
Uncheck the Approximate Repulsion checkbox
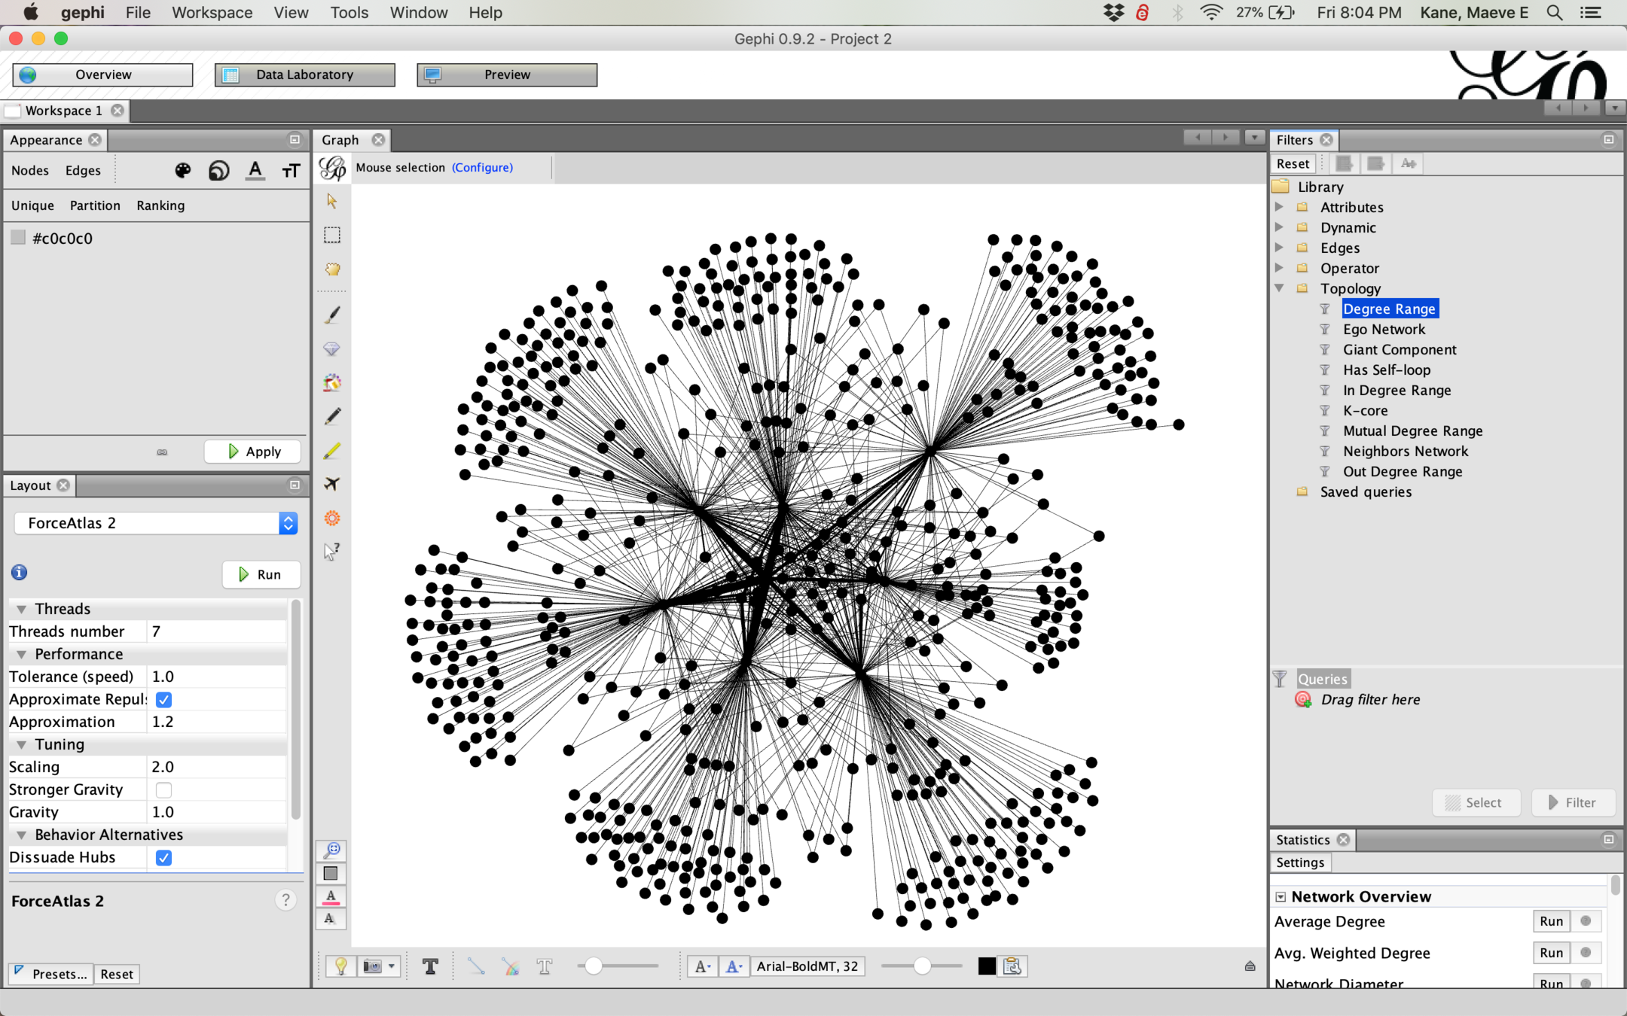click(163, 699)
